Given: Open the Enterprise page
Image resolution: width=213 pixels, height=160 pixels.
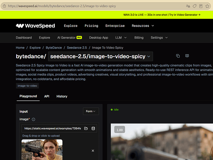Looking at the screenshot, I should (x=115, y=26).
